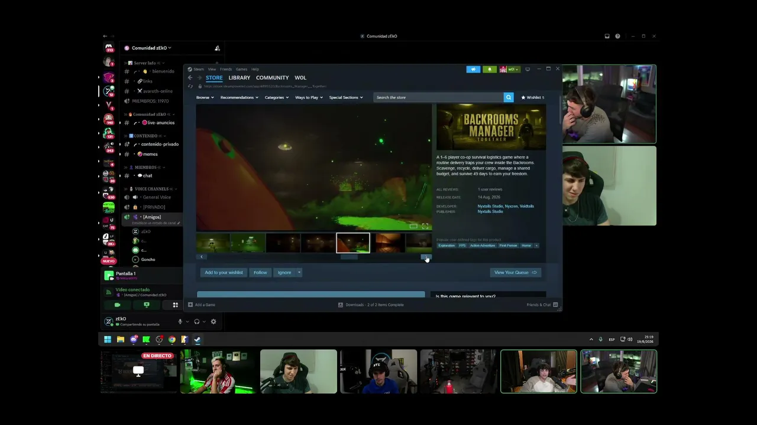Expand Ignore options dropdown arrow
The height and width of the screenshot is (425, 757).
299,273
